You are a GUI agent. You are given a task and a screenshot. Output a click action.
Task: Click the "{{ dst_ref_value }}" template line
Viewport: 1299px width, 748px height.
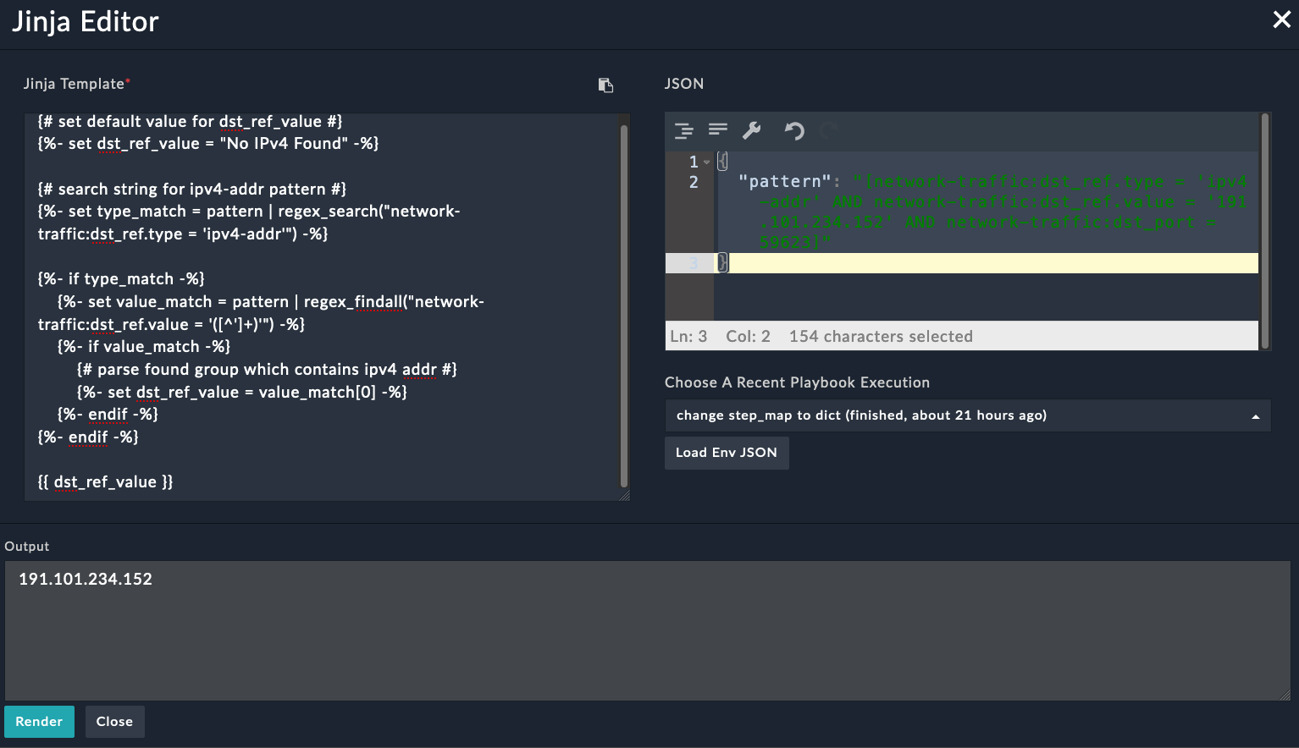point(105,482)
